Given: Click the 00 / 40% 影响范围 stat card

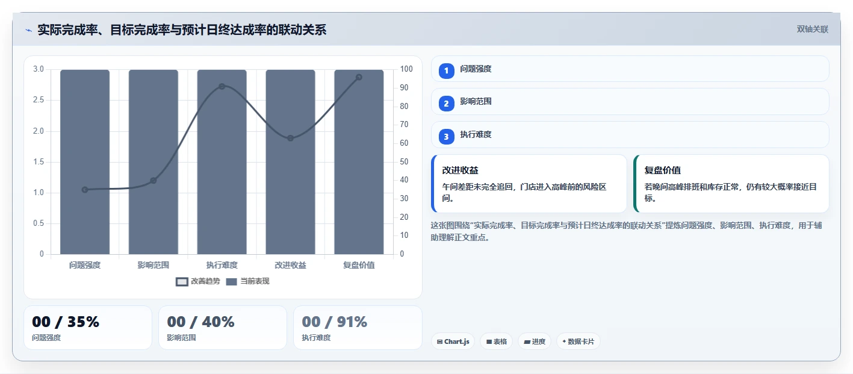Looking at the screenshot, I should click(x=223, y=328).
